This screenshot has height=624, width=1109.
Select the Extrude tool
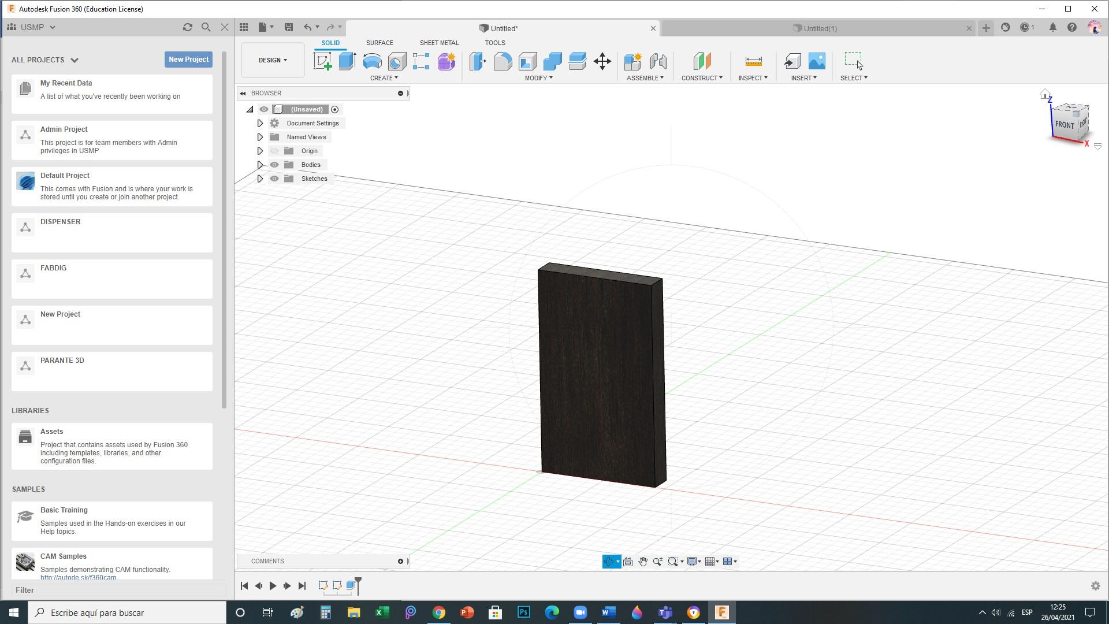click(347, 61)
